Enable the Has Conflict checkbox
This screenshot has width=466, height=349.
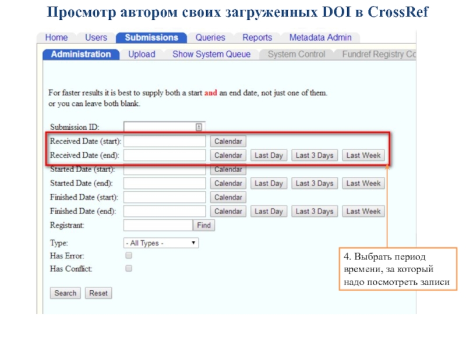(x=129, y=269)
